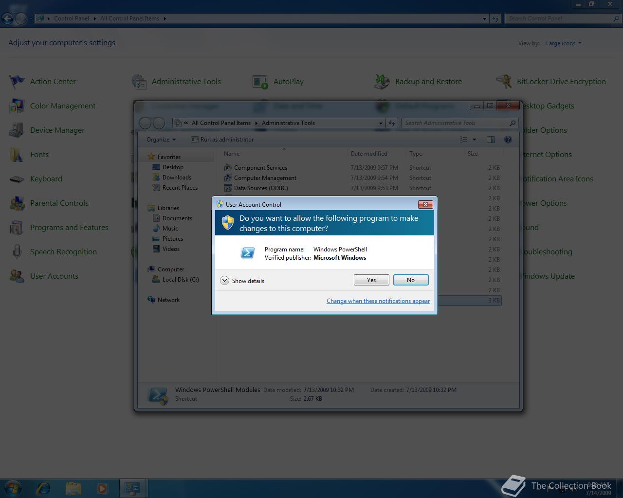Sort by Date modified column header
This screenshot has width=623, height=498.
[377, 154]
